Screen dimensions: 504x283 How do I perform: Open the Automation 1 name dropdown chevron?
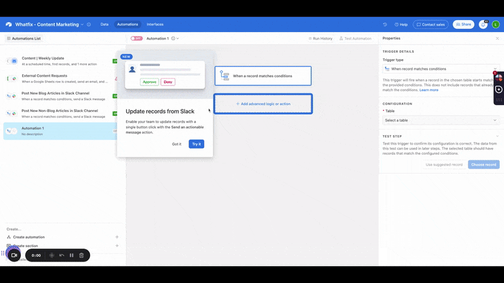pyautogui.click(x=178, y=38)
